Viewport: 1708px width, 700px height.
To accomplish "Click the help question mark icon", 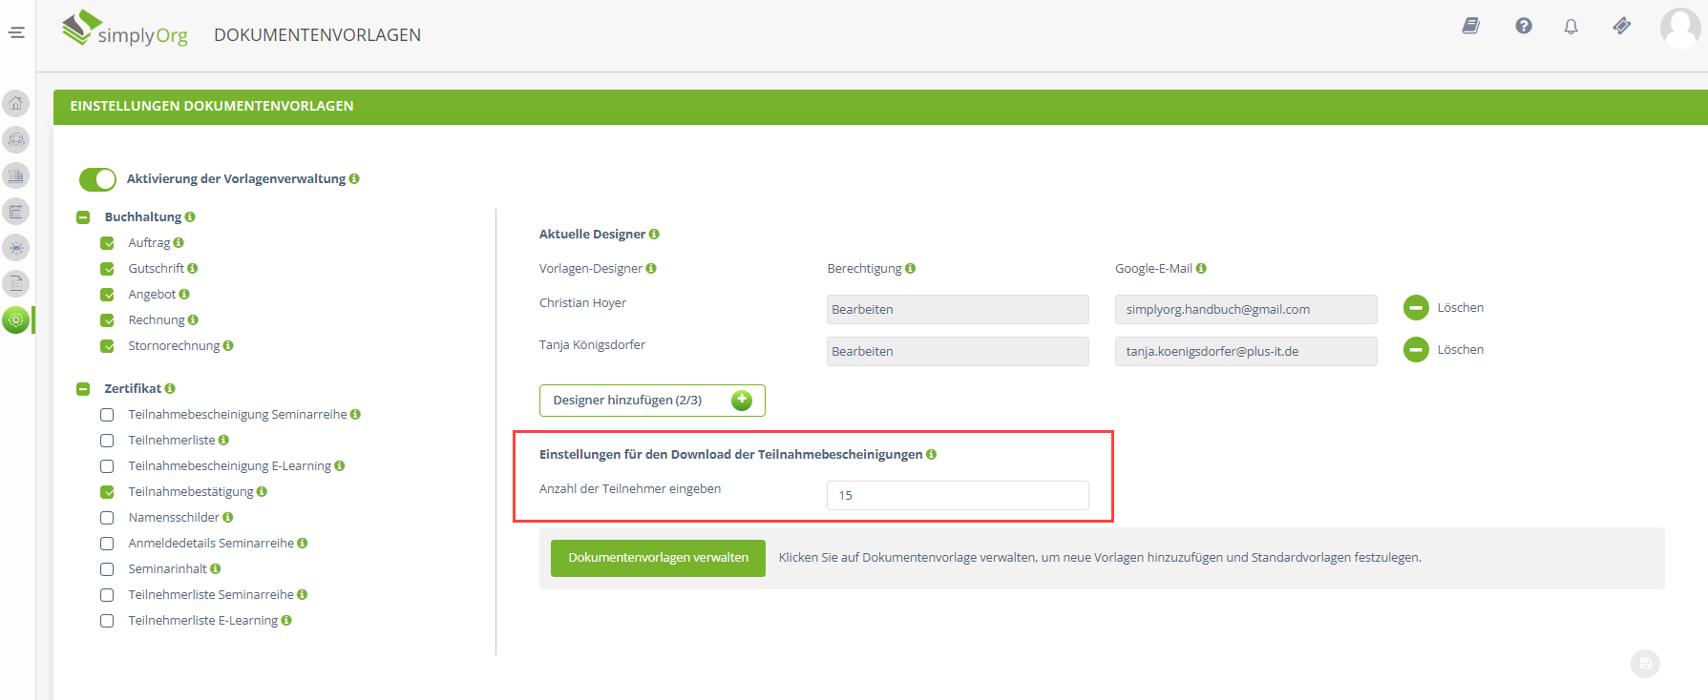I will click(x=1524, y=26).
